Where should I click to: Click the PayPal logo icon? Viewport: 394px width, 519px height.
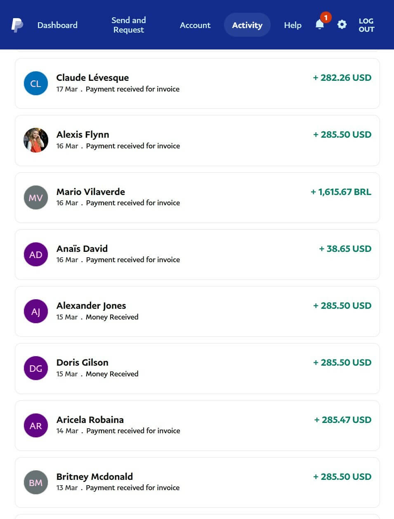[x=17, y=25]
